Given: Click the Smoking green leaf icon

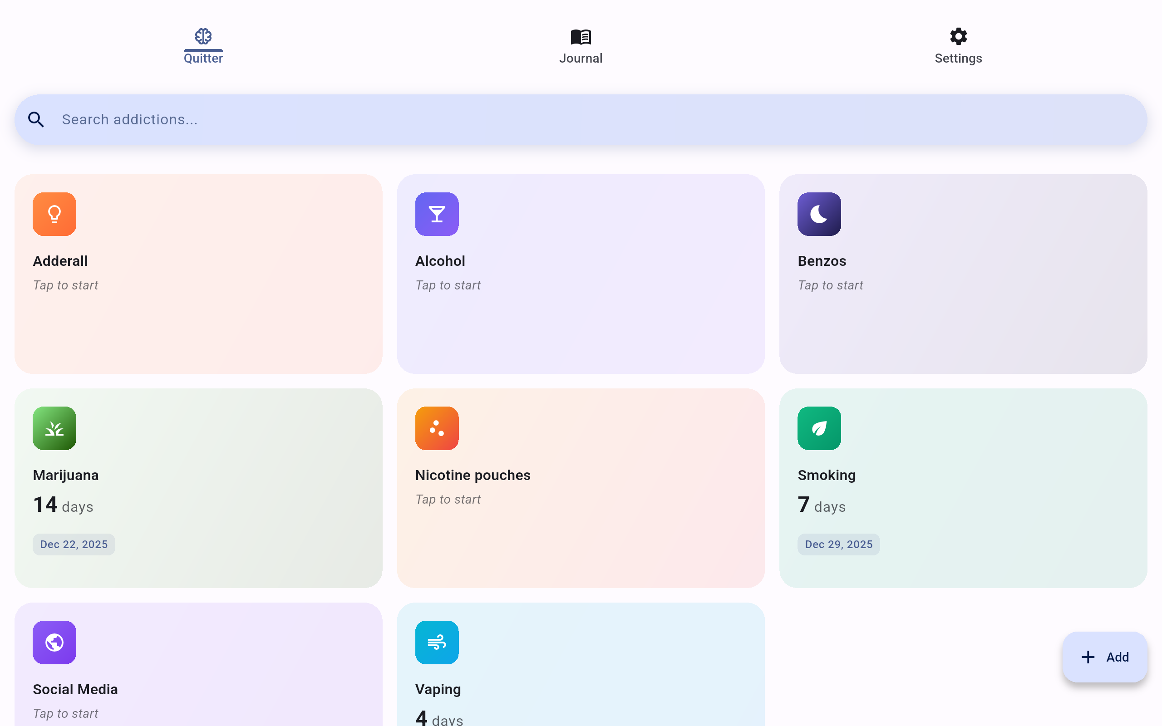Looking at the screenshot, I should coord(819,428).
